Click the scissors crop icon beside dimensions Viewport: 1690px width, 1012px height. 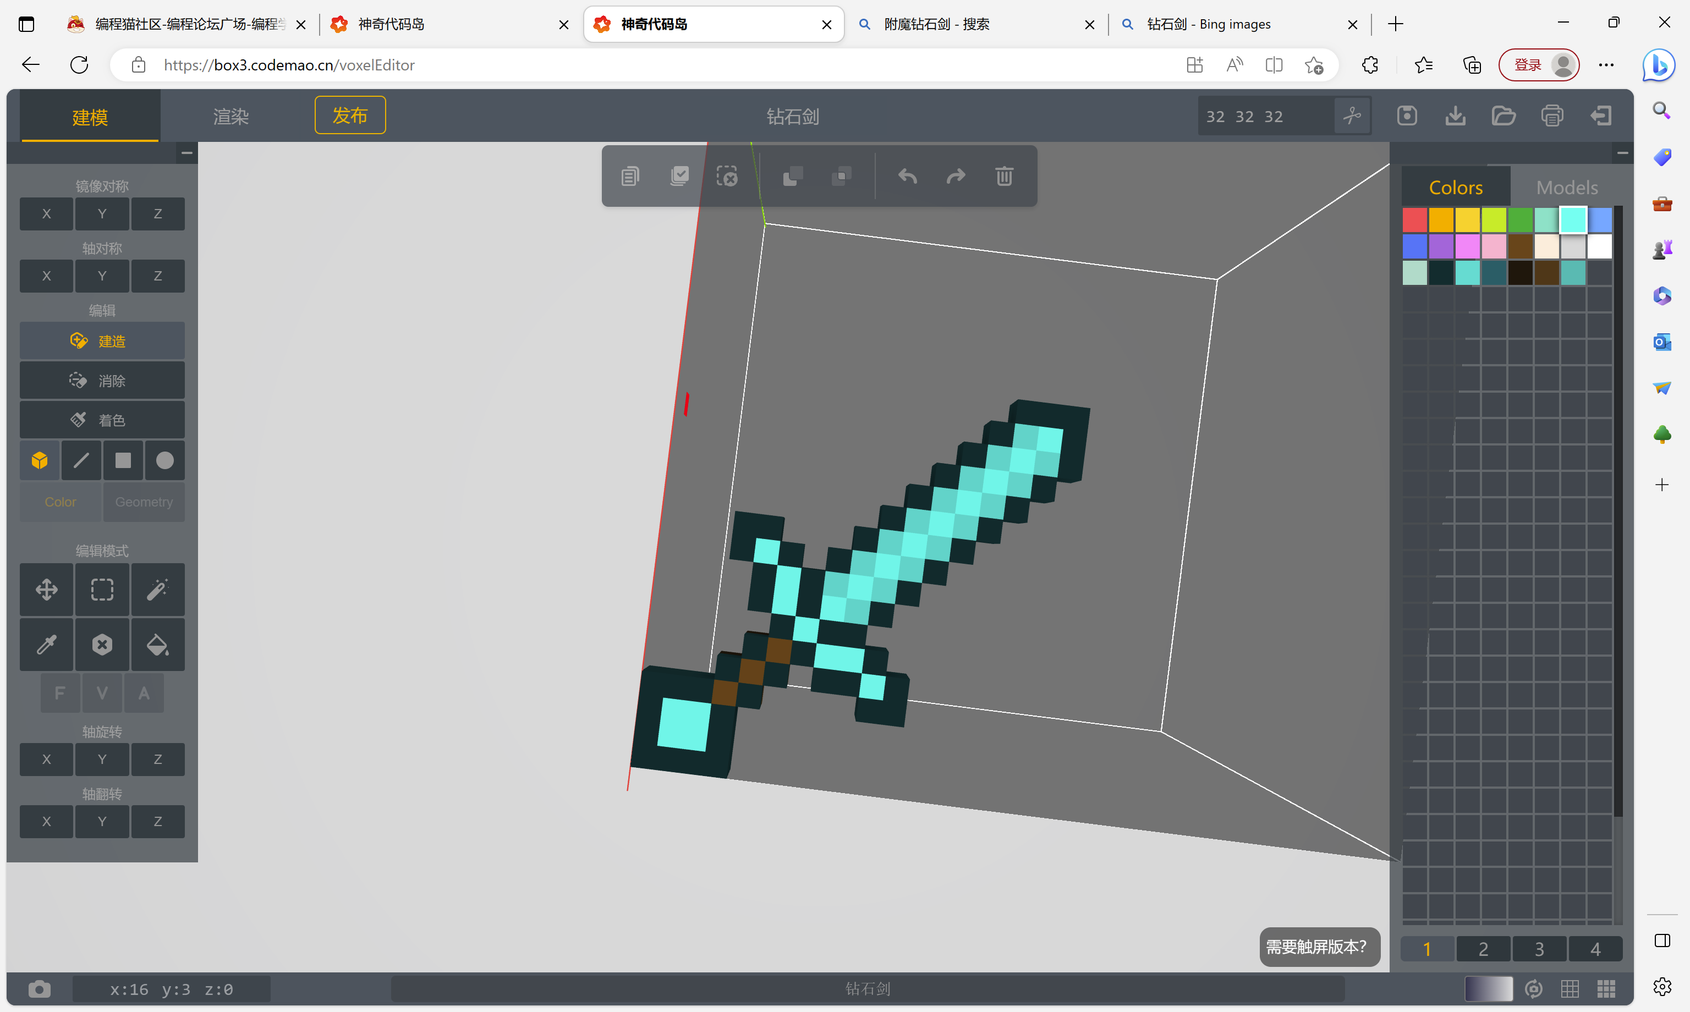point(1352,116)
